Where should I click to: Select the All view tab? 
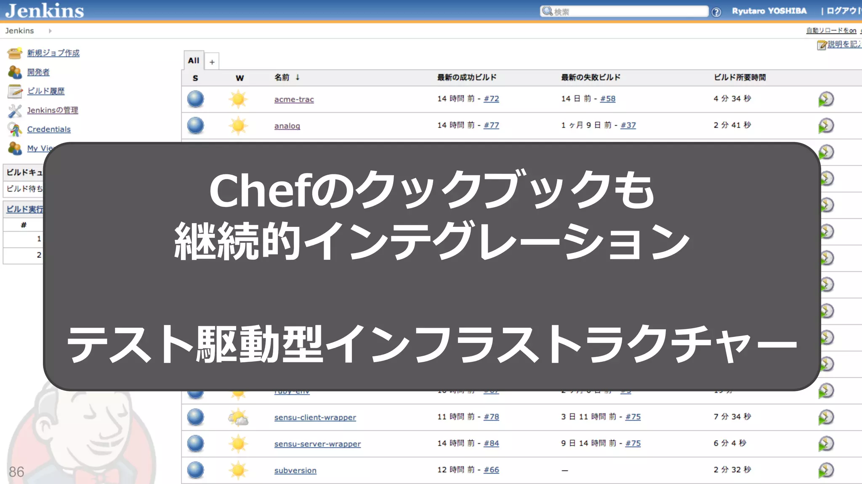[x=194, y=60]
